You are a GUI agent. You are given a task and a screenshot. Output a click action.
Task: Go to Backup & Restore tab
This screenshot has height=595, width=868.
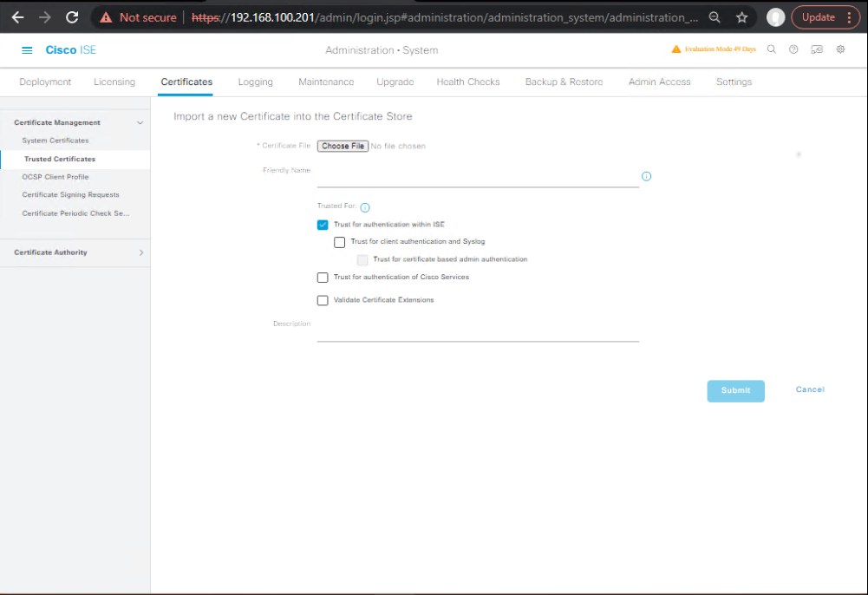(565, 82)
